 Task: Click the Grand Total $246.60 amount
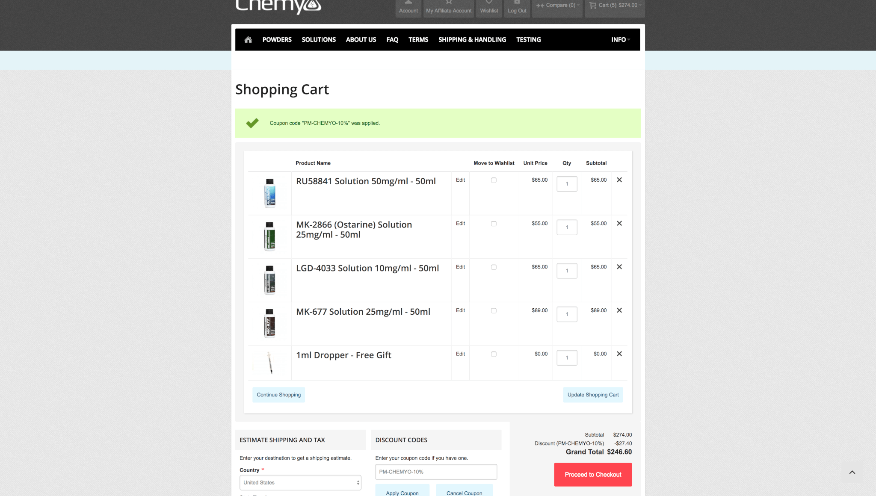(619, 452)
